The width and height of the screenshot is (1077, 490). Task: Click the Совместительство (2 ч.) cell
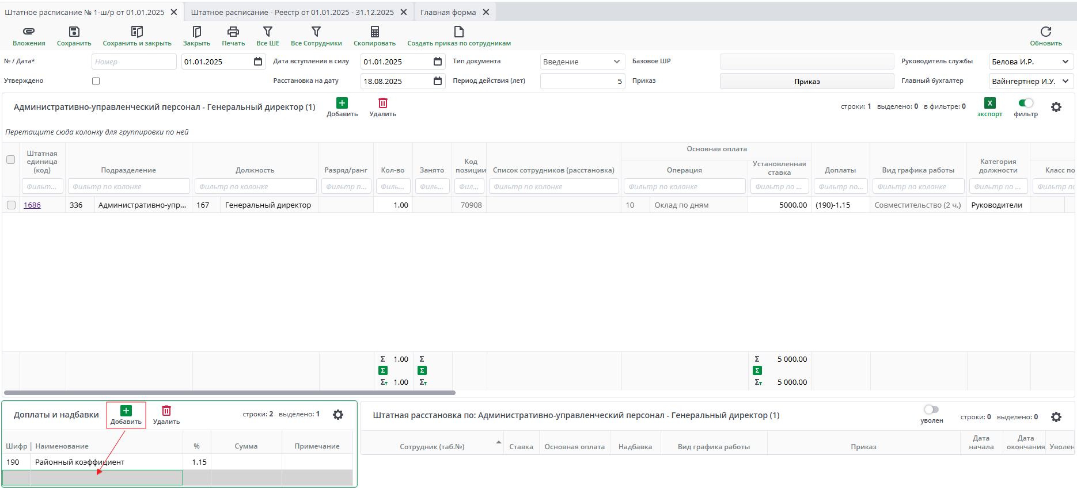click(x=918, y=205)
